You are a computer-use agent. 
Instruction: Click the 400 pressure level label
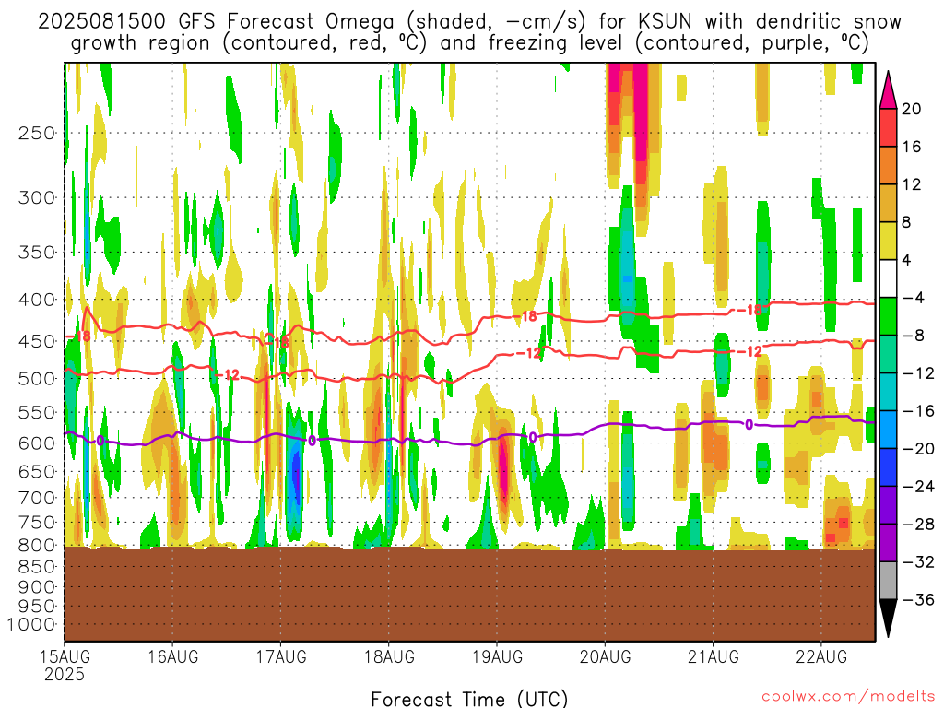tap(37, 300)
